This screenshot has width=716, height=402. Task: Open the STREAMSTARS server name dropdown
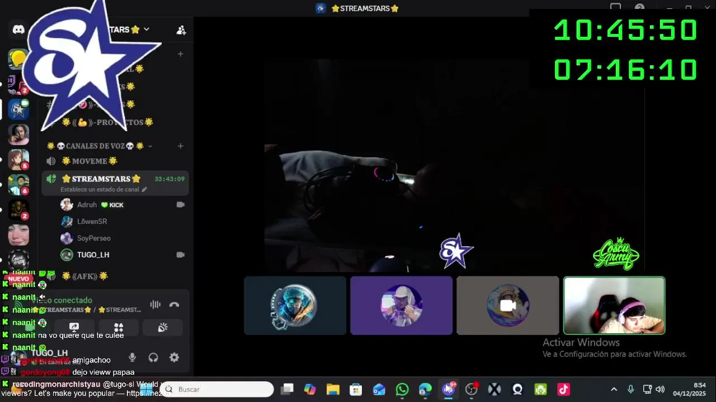click(147, 30)
